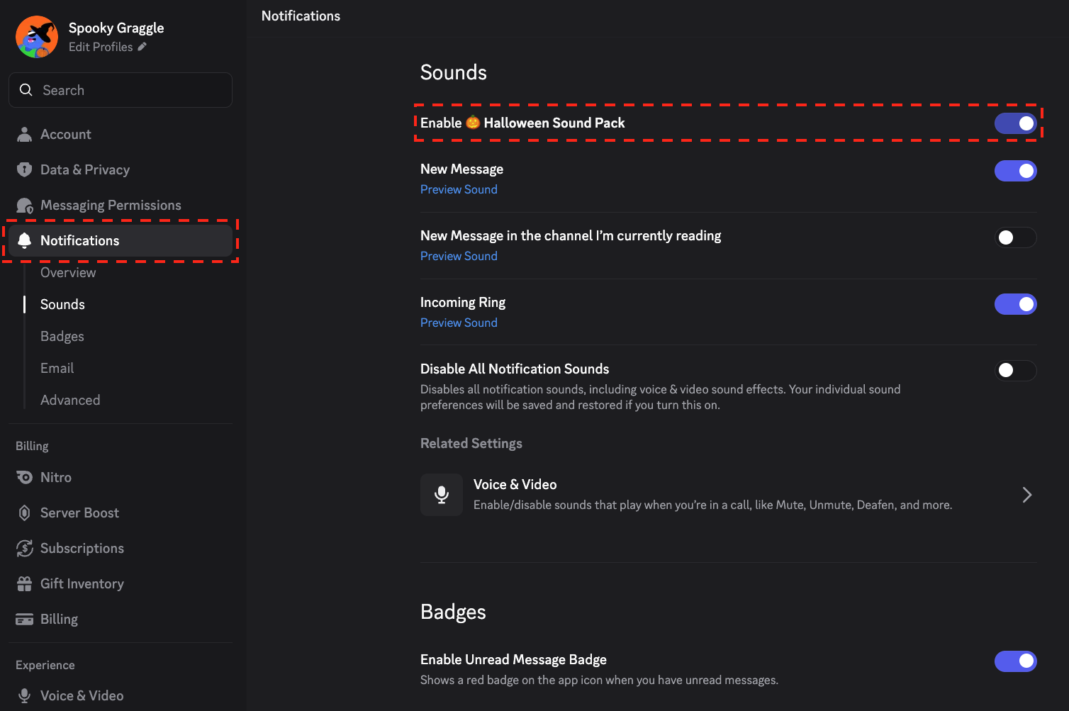Click the Server Boost gem icon
The width and height of the screenshot is (1069, 711).
pos(24,513)
